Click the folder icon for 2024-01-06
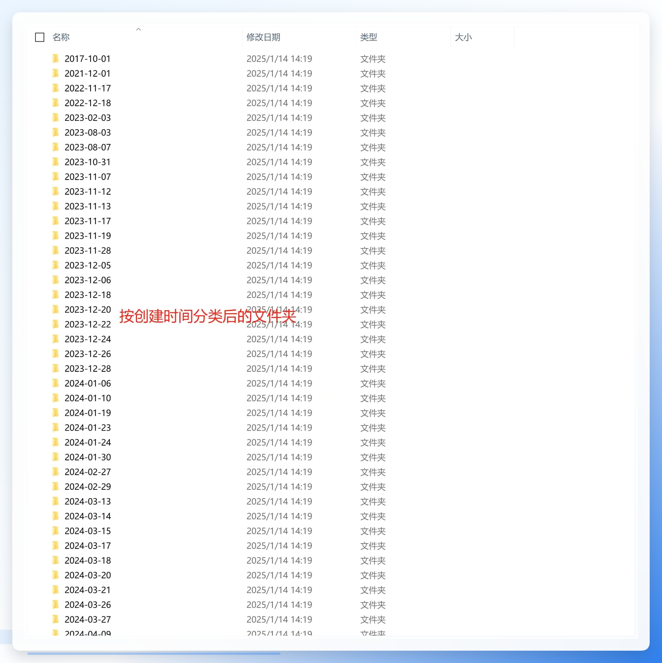Screen dimensions: 662x663 55,383
